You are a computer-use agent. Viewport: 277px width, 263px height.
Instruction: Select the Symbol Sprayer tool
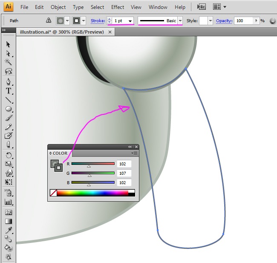coord(8,193)
